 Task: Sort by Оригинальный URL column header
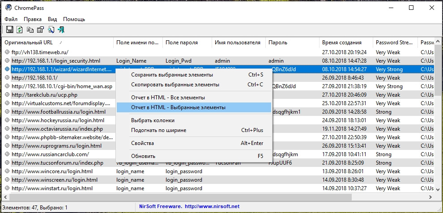pyautogui.click(x=58, y=43)
